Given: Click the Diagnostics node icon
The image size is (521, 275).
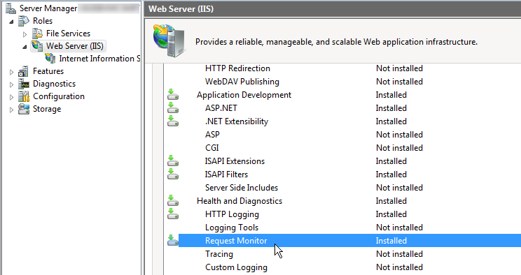Looking at the screenshot, I should click(24, 84).
